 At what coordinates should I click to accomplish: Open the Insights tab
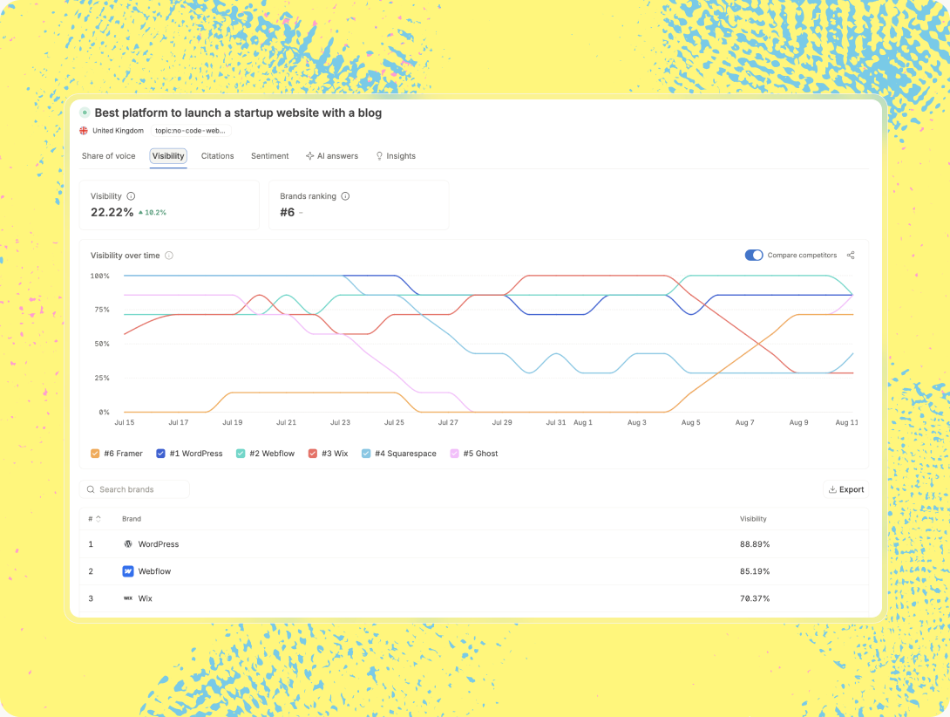[396, 156]
